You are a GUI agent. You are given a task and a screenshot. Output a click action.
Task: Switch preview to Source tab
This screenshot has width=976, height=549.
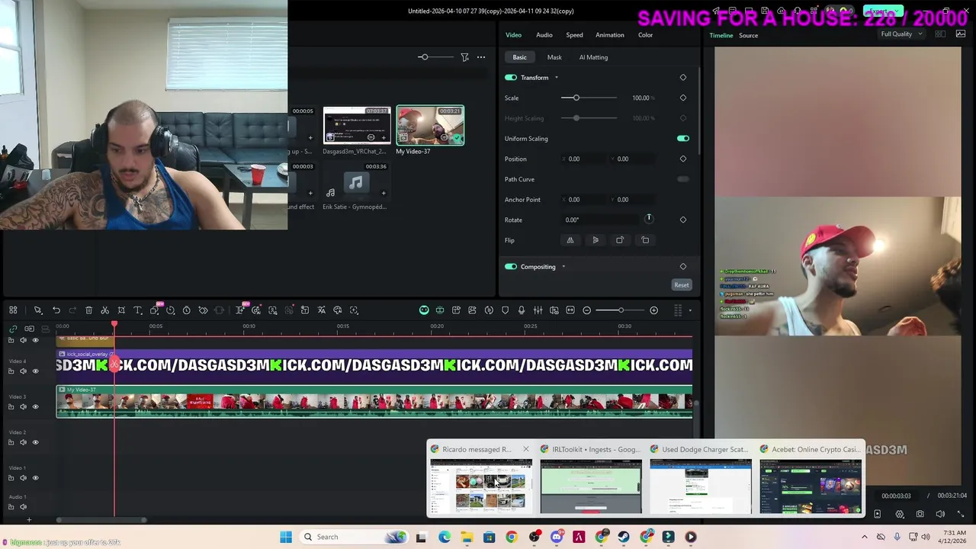(748, 36)
